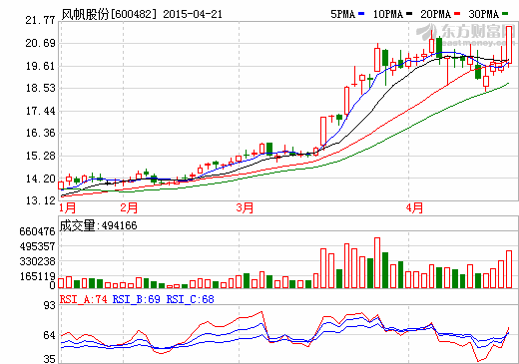Click the blue 5PMA legend swatch
Image resolution: width=519 pixels, height=364 pixels.
coord(361,14)
